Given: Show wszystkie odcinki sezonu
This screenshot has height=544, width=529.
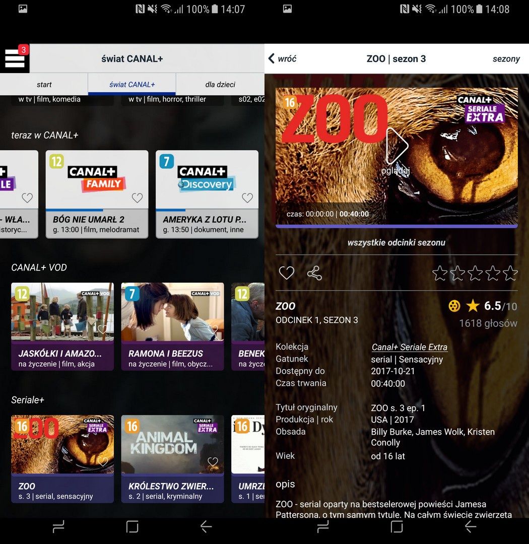Looking at the screenshot, I should point(396,242).
